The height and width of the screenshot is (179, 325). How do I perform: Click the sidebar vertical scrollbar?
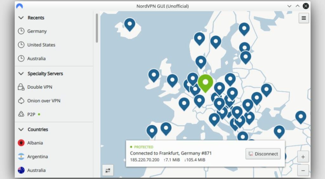(x=96, y=28)
